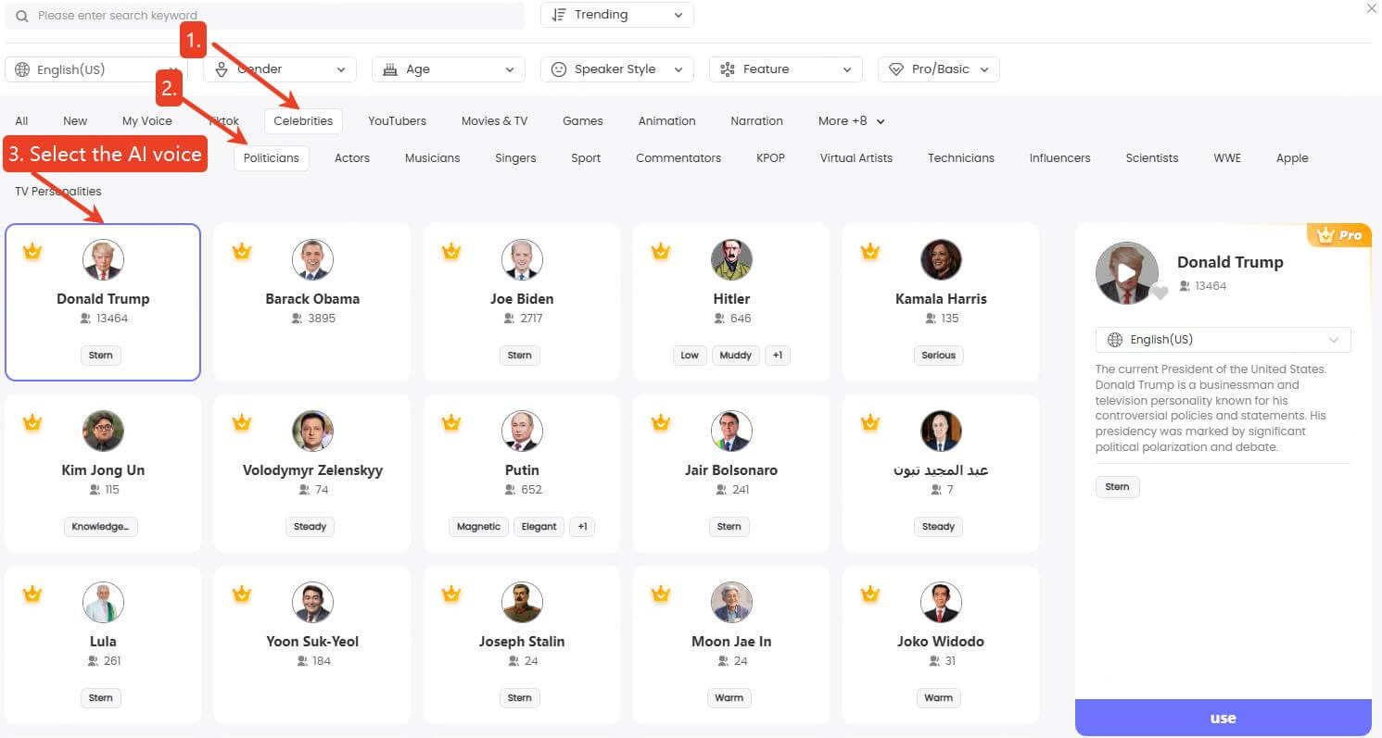Open the My Voice tab

click(147, 121)
